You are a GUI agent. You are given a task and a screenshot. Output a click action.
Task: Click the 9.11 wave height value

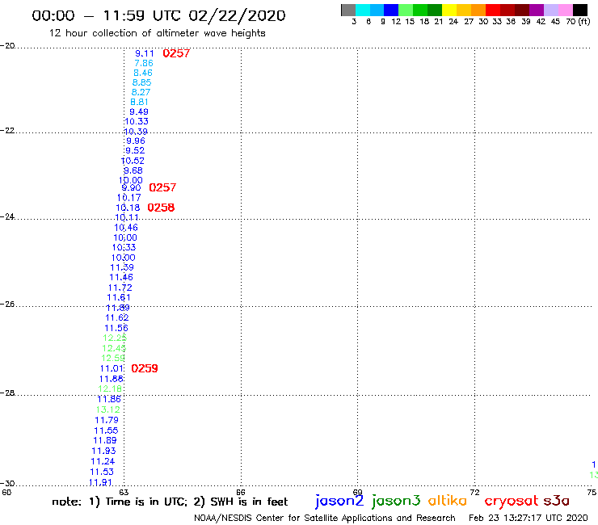[x=145, y=53]
